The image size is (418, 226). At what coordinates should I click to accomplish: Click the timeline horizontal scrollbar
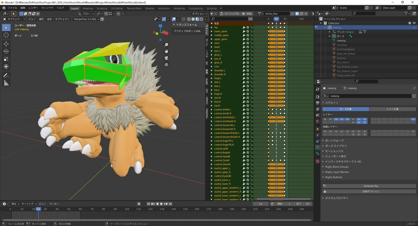(156, 220)
